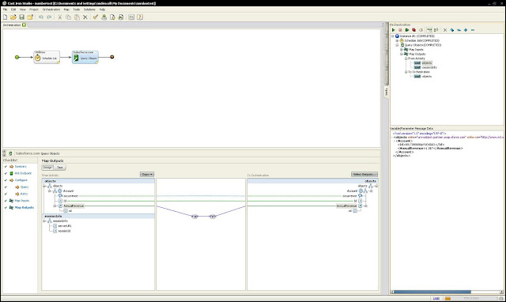The height and width of the screenshot is (302, 506).
Task: Collapse the Instance #1 tree node
Action: click(x=393, y=36)
